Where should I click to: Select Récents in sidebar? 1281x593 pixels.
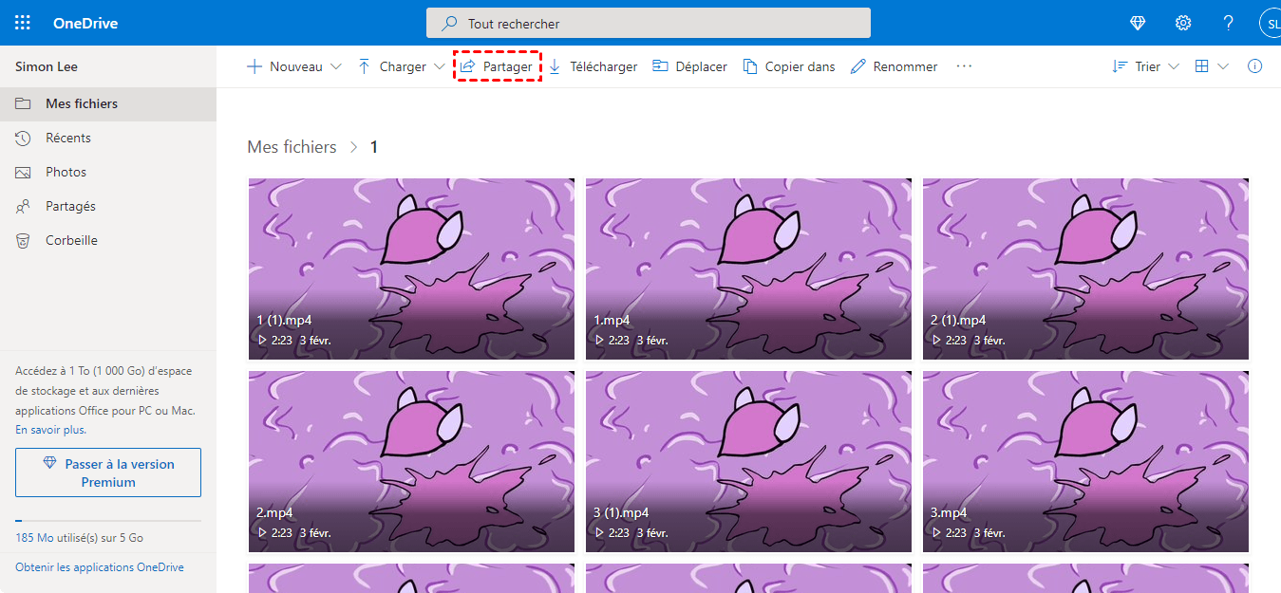tap(108, 138)
